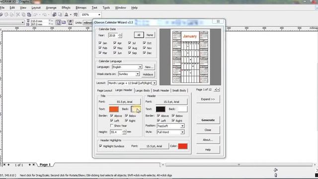Viewport: 318px width, 179px height.
Task: Click the fill bucket icon in status bar
Action: click(x=276, y=170)
